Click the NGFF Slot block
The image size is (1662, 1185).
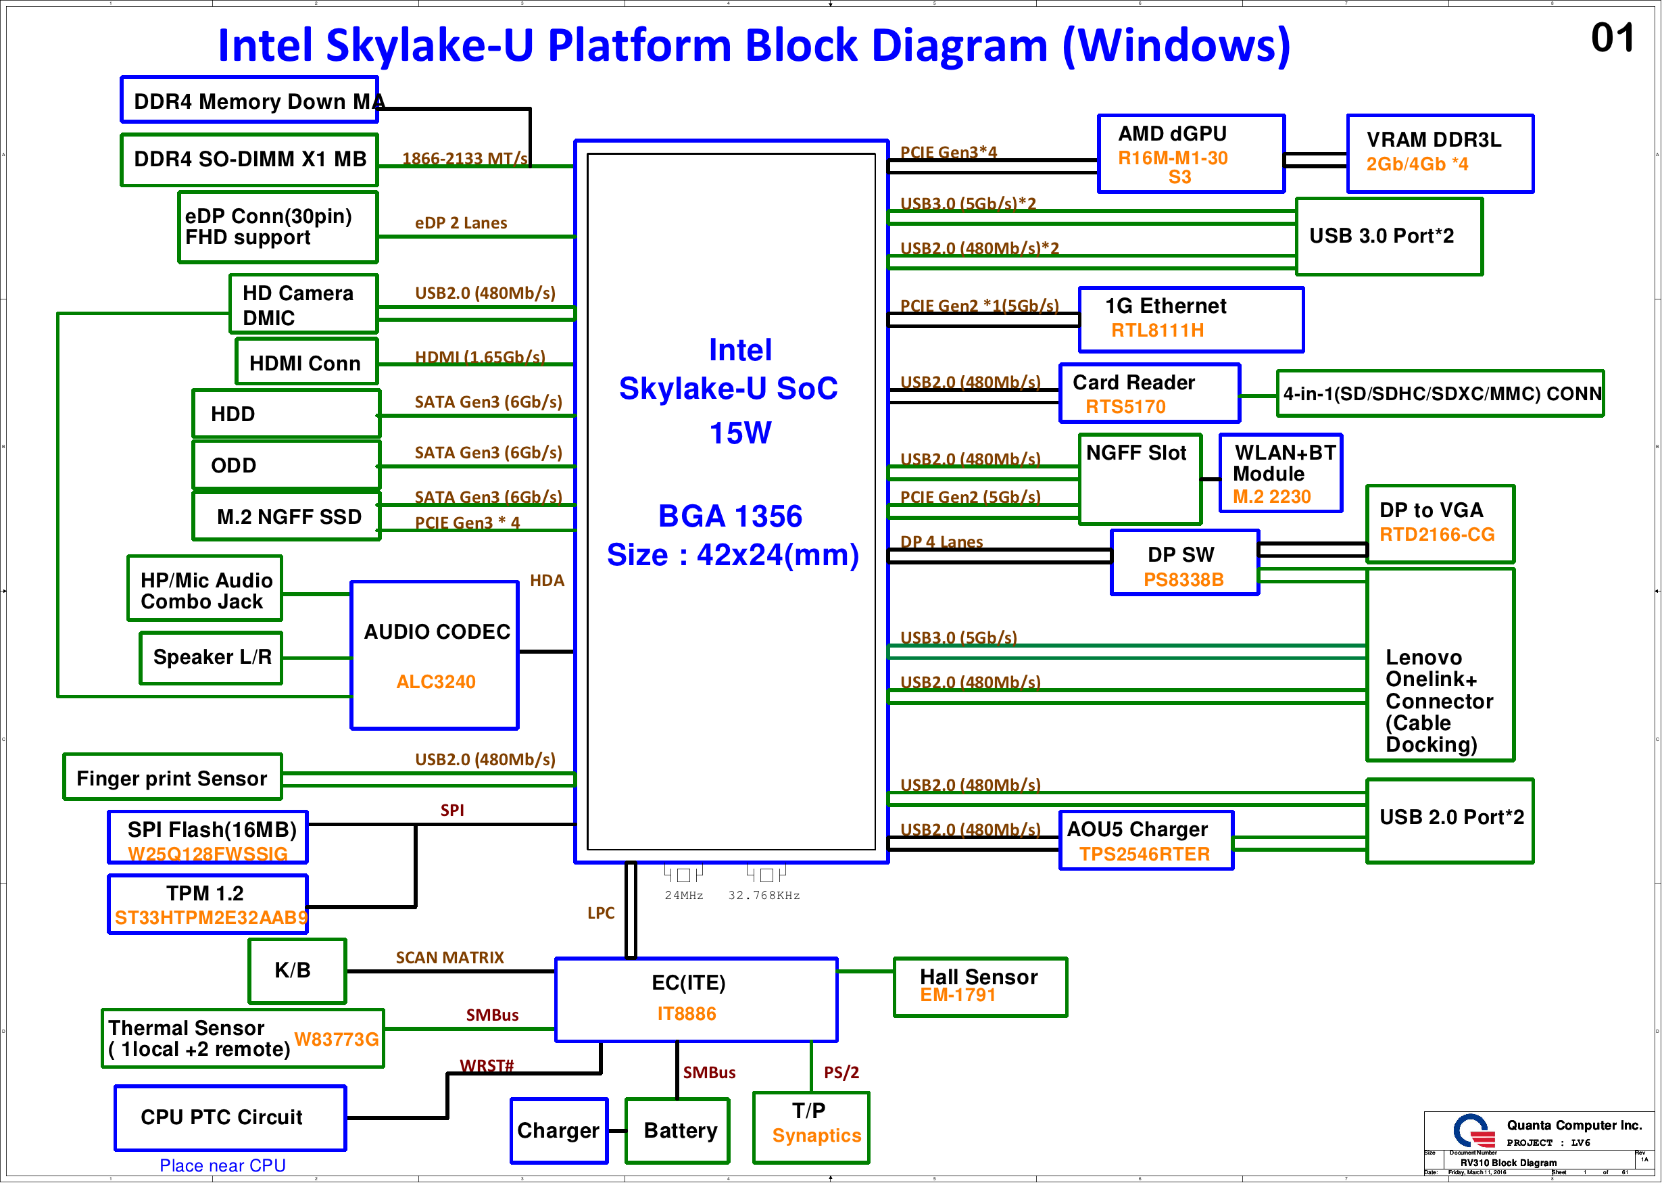(1140, 479)
